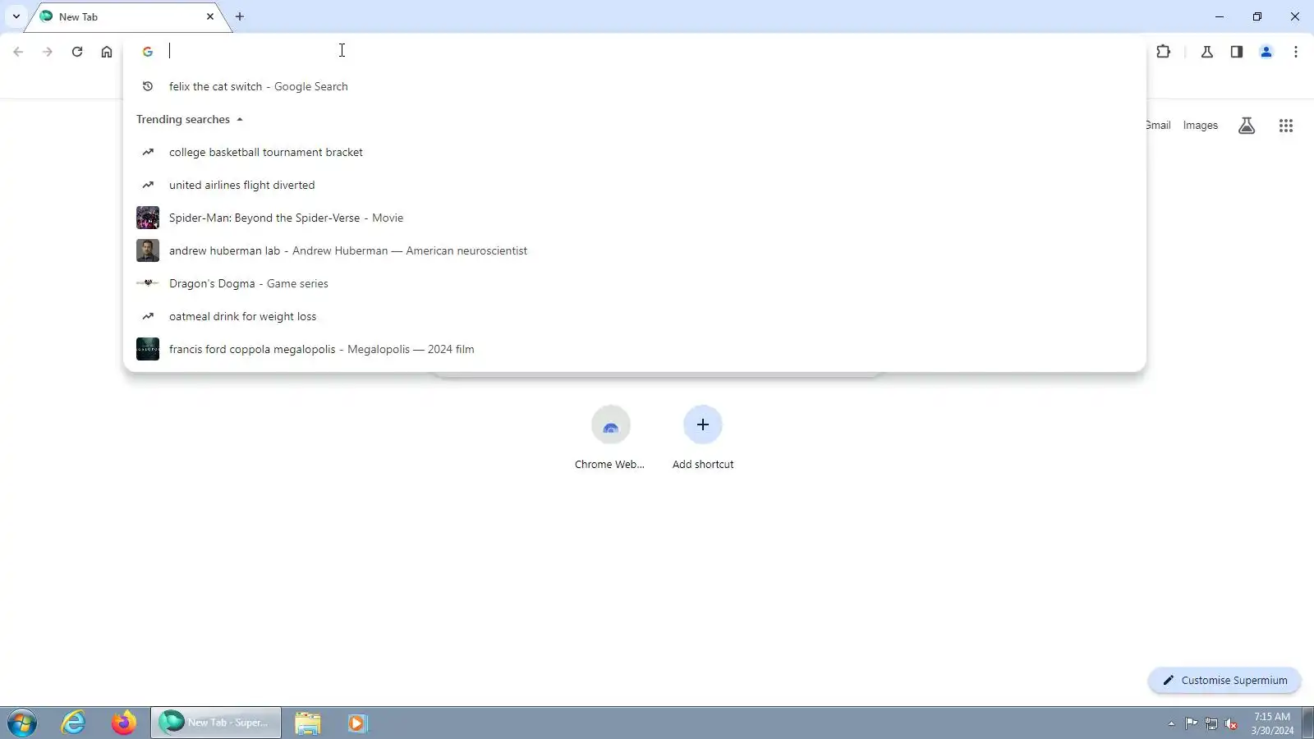1314x739 pixels.
Task: Select history suggestion felix the cat switch
Action: (x=634, y=86)
